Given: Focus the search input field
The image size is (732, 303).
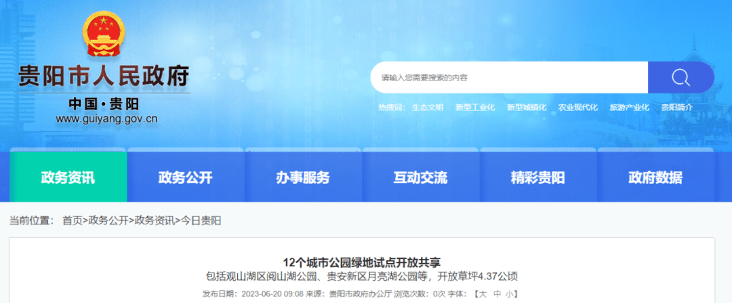Looking at the screenshot, I should click(509, 77).
